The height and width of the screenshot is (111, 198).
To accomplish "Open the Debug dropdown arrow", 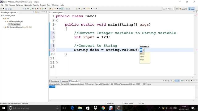I will (x=28, y=9).
